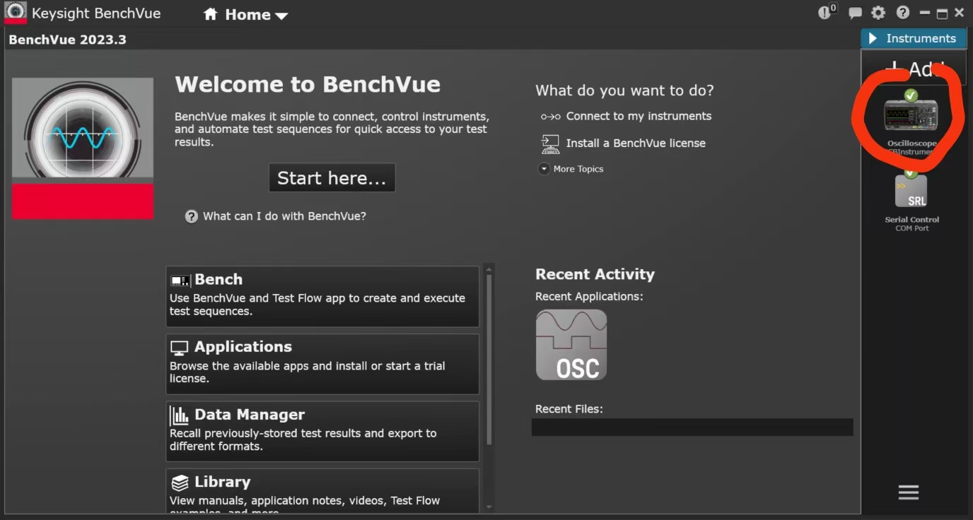The width and height of the screenshot is (973, 520).
Task: Click the BenchVue 2023.3 version text
Action: (67, 40)
